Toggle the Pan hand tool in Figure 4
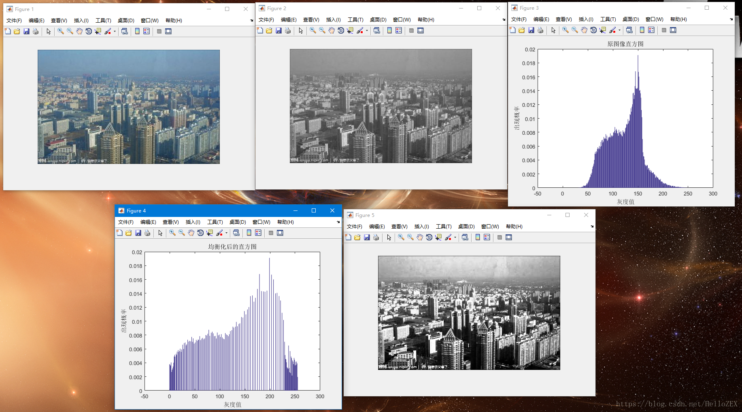This screenshot has width=742, height=412. tap(191, 233)
